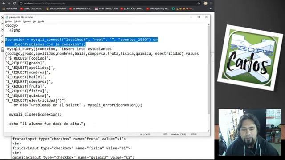Click the Notepad file icon in title bar

click(7, 17)
